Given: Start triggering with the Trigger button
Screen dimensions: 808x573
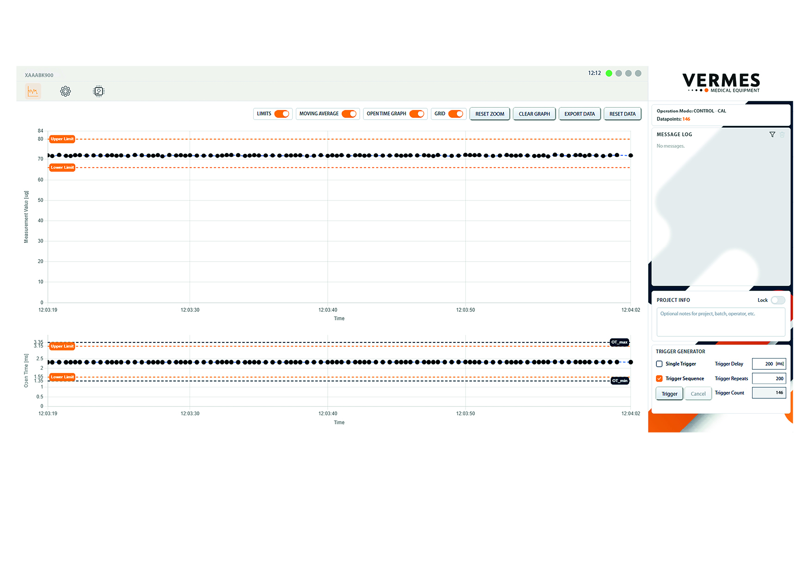Looking at the screenshot, I should click(669, 394).
